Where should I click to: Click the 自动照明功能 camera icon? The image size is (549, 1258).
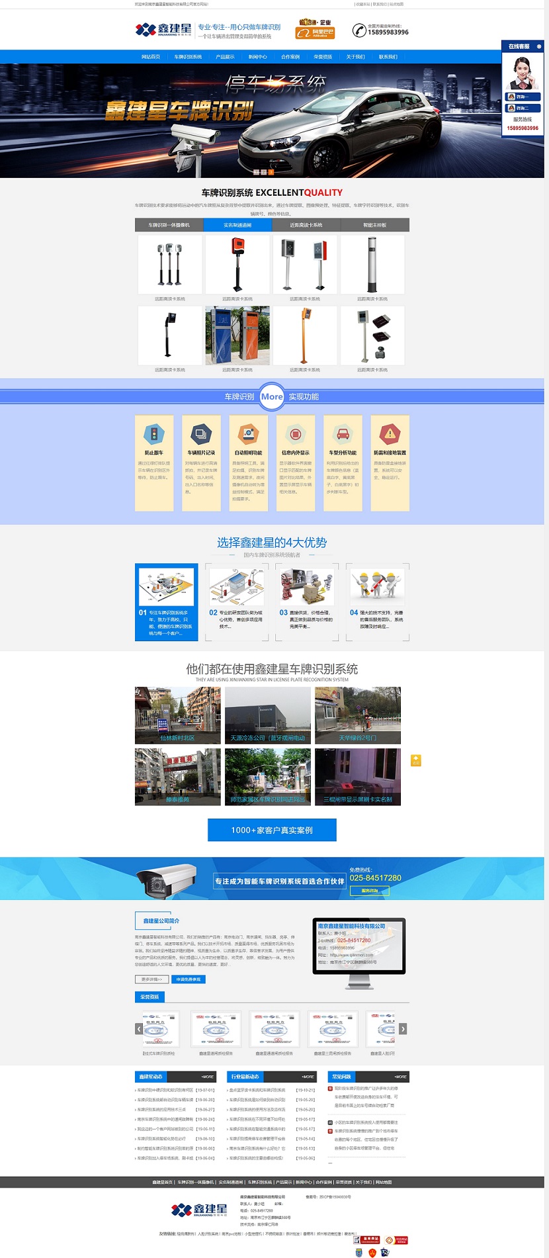248,434
